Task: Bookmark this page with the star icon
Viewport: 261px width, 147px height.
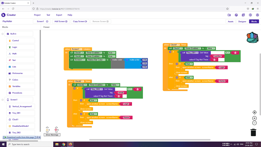Action: 227,9
